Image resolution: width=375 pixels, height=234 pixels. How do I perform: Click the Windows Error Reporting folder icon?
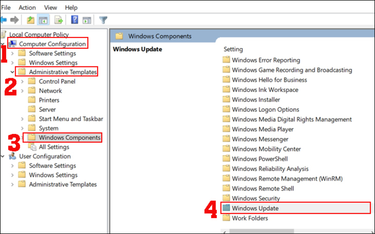(x=226, y=59)
